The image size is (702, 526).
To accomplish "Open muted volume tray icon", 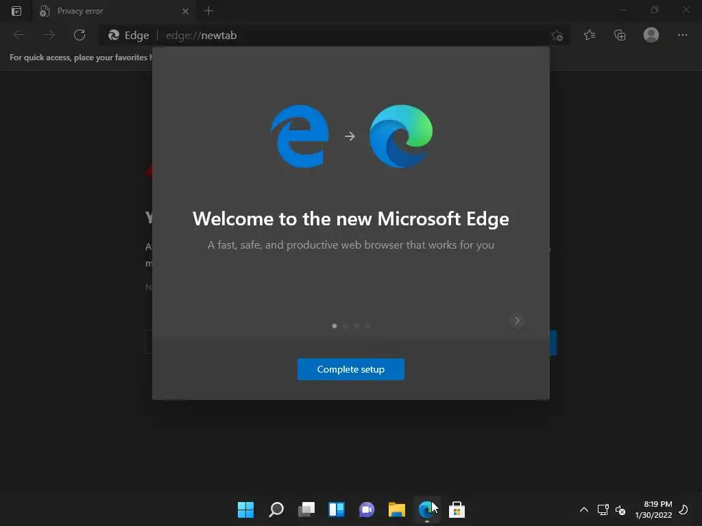I will pyautogui.click(x=620, y=510).
